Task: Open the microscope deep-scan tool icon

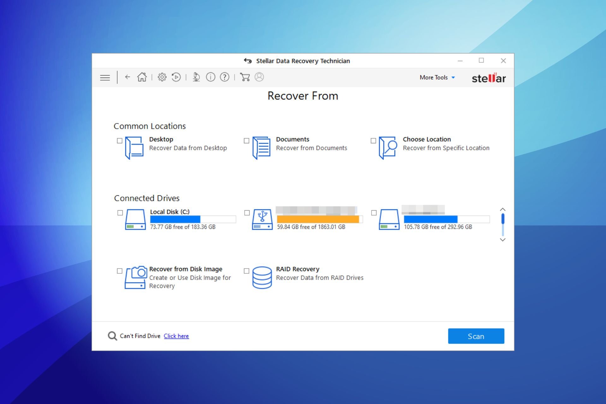Action: (x=196, y=77)
